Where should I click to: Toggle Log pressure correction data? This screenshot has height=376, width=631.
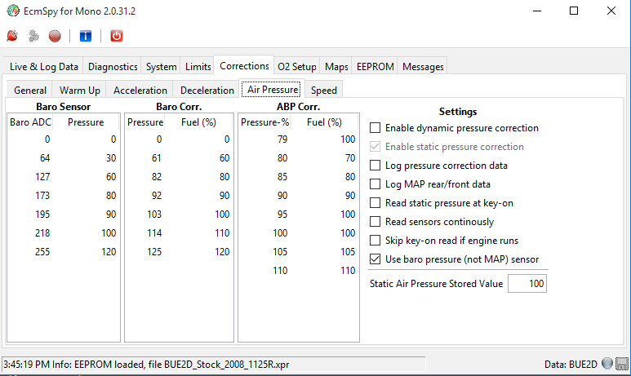[x=375, y=166]
